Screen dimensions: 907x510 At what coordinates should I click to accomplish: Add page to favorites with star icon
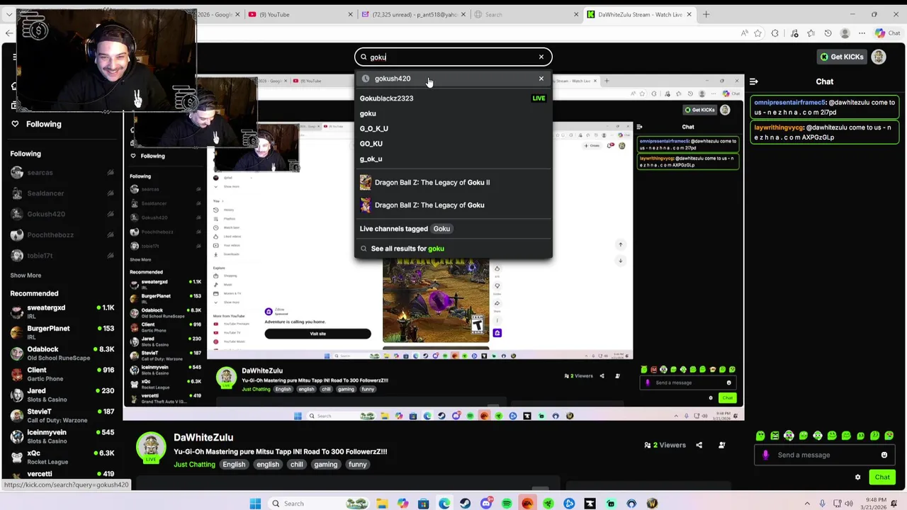758,33
